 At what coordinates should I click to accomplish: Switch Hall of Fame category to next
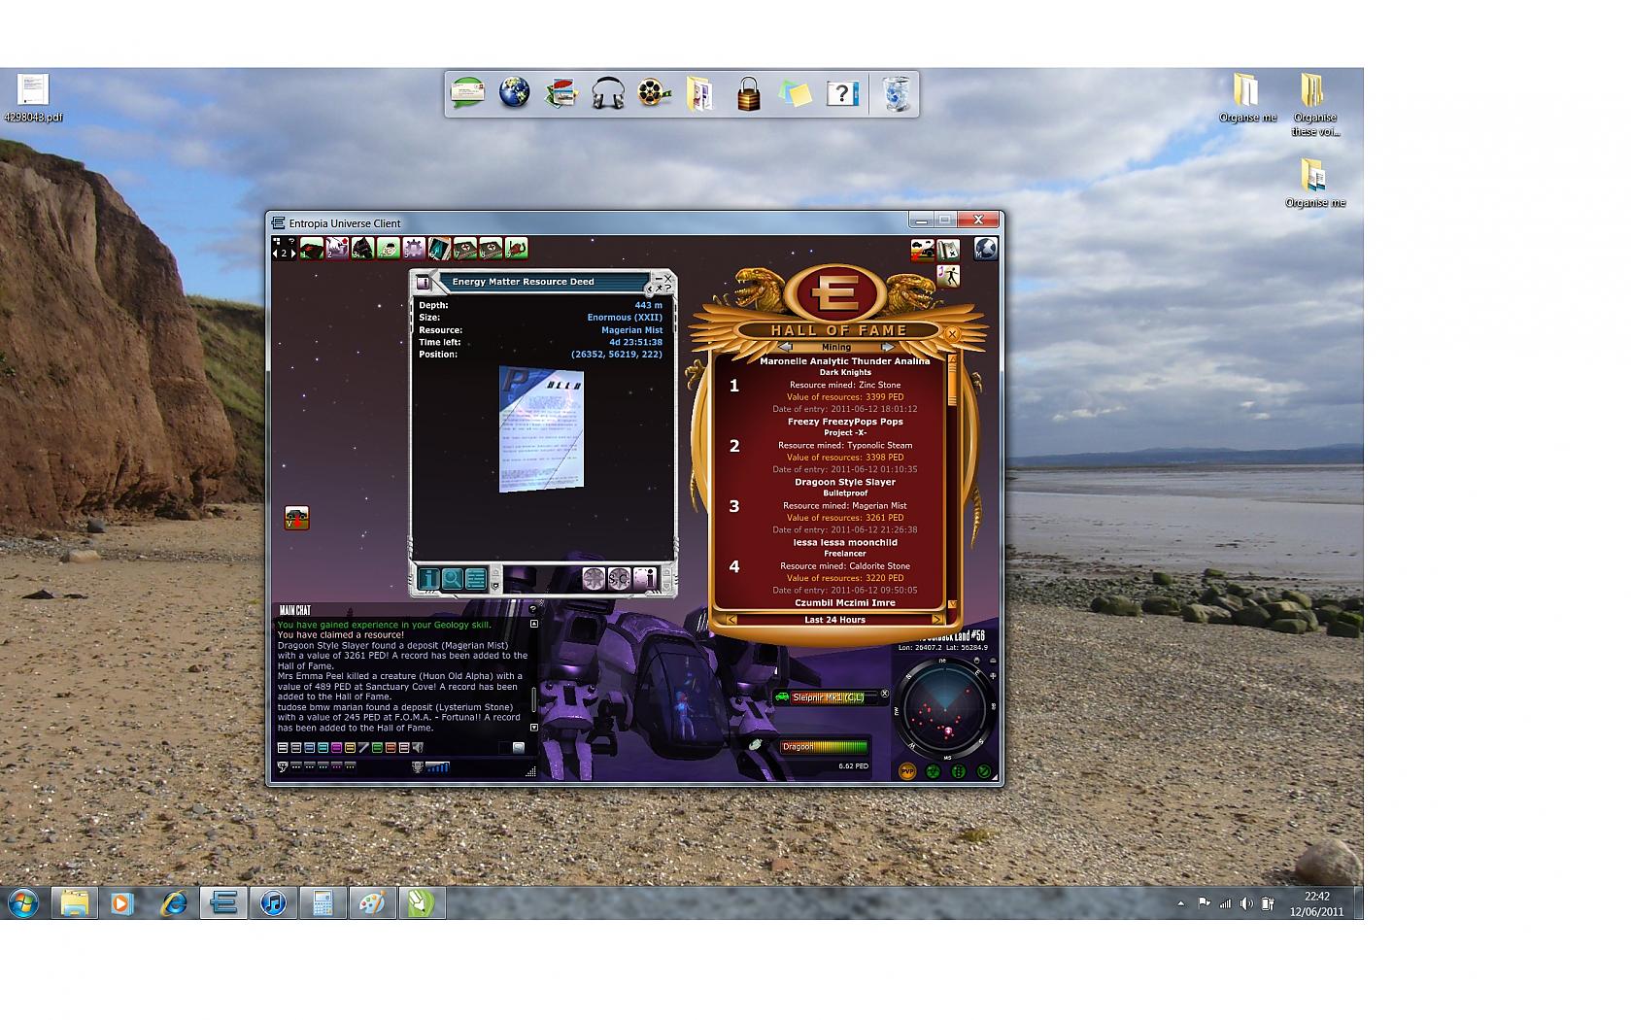coord(888,347)
